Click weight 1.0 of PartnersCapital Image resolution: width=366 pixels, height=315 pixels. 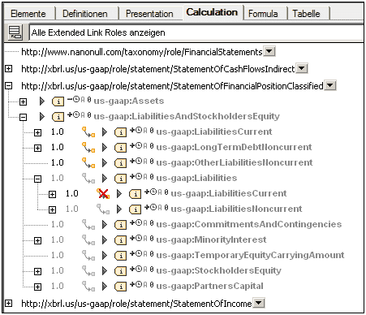pos(58,286)
